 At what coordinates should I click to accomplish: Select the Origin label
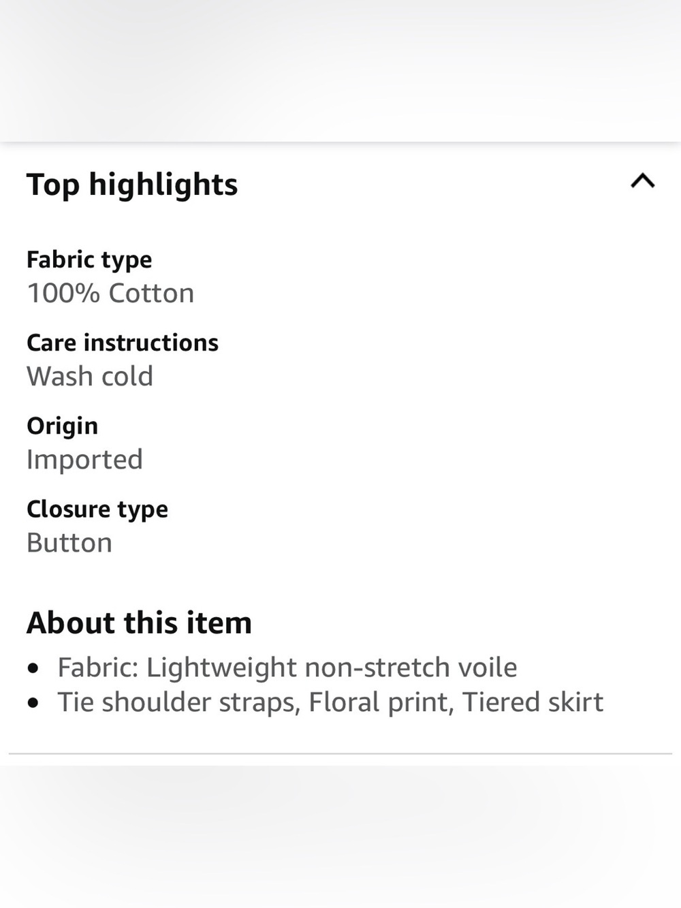(62, 426)
